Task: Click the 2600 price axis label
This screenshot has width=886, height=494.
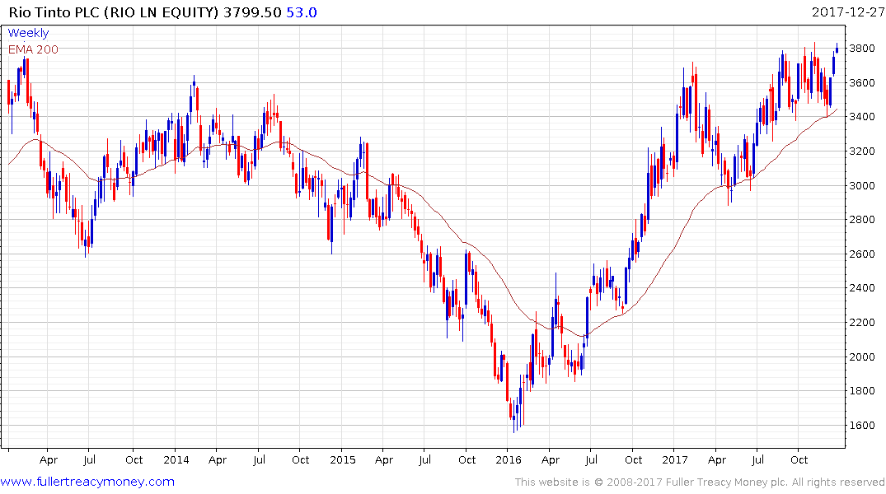Action: coord(862,254)
